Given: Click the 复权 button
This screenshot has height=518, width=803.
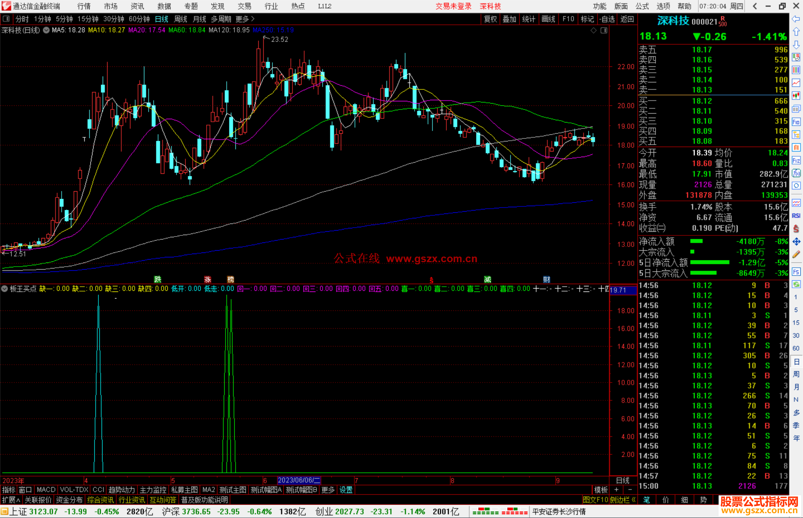Looking at the screenshot, I should coord(490,19).
